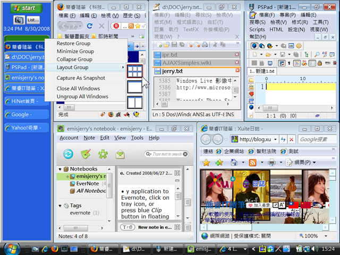
Task: Click Firefox stop loading X icon
Action: [x=101, y=26]
